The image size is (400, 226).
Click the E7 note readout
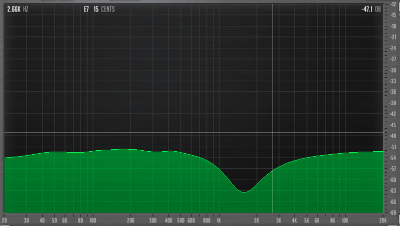[x=86, y=9]
